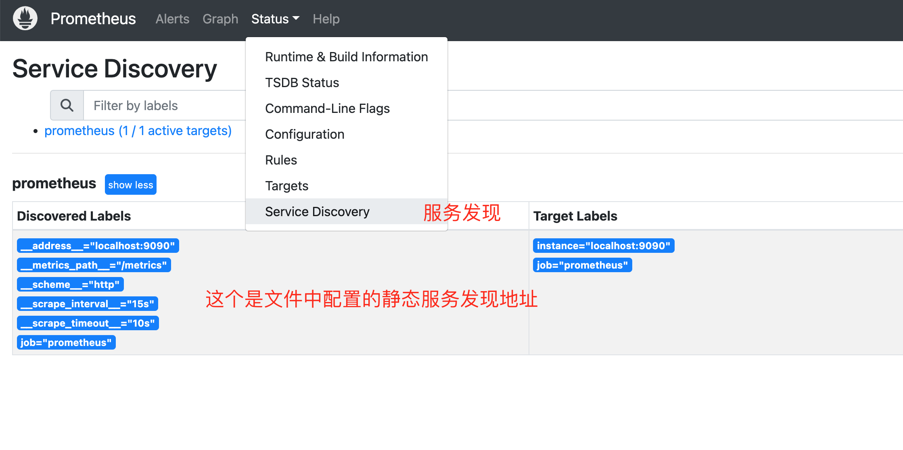The width and height of the screenshot is (903, 450).
Task: Focus the Filter by labels field
Action: coord(165,106)
